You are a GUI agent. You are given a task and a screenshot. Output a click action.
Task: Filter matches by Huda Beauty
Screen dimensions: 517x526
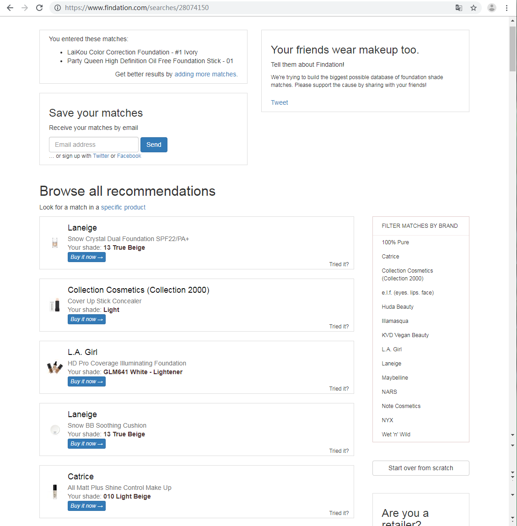click(398, 306)
